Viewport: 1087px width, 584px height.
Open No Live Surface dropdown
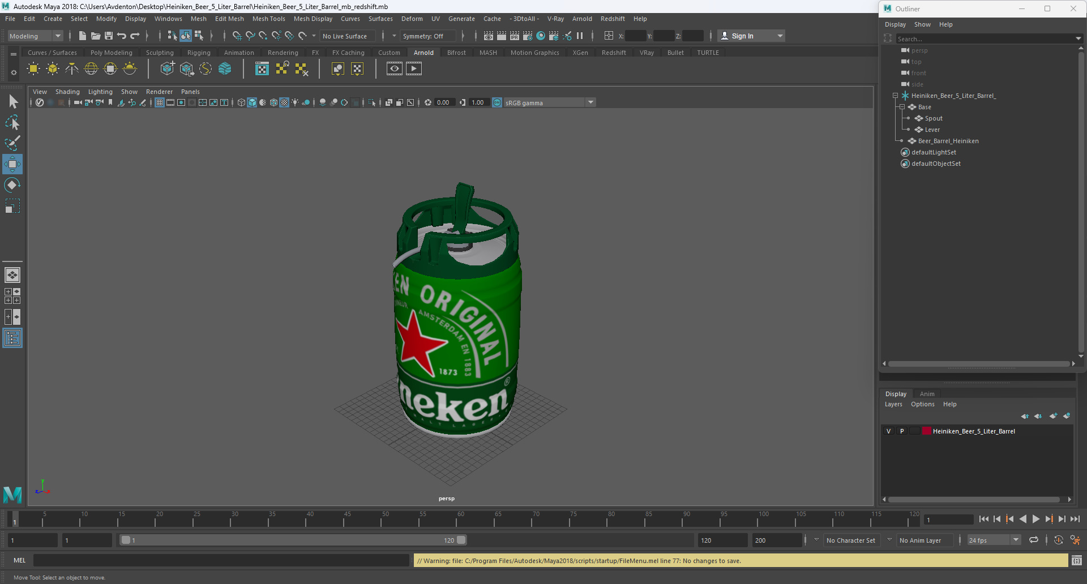click(348, 36)
